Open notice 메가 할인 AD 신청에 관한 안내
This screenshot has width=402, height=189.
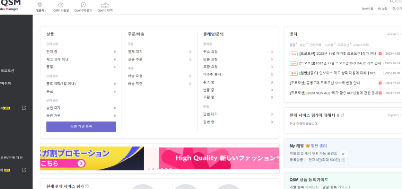(x=334, y=93)
